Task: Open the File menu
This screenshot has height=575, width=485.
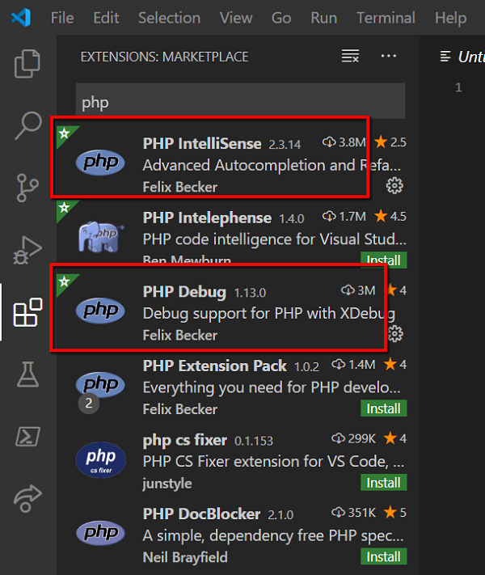Action: [x=62, y=18]
